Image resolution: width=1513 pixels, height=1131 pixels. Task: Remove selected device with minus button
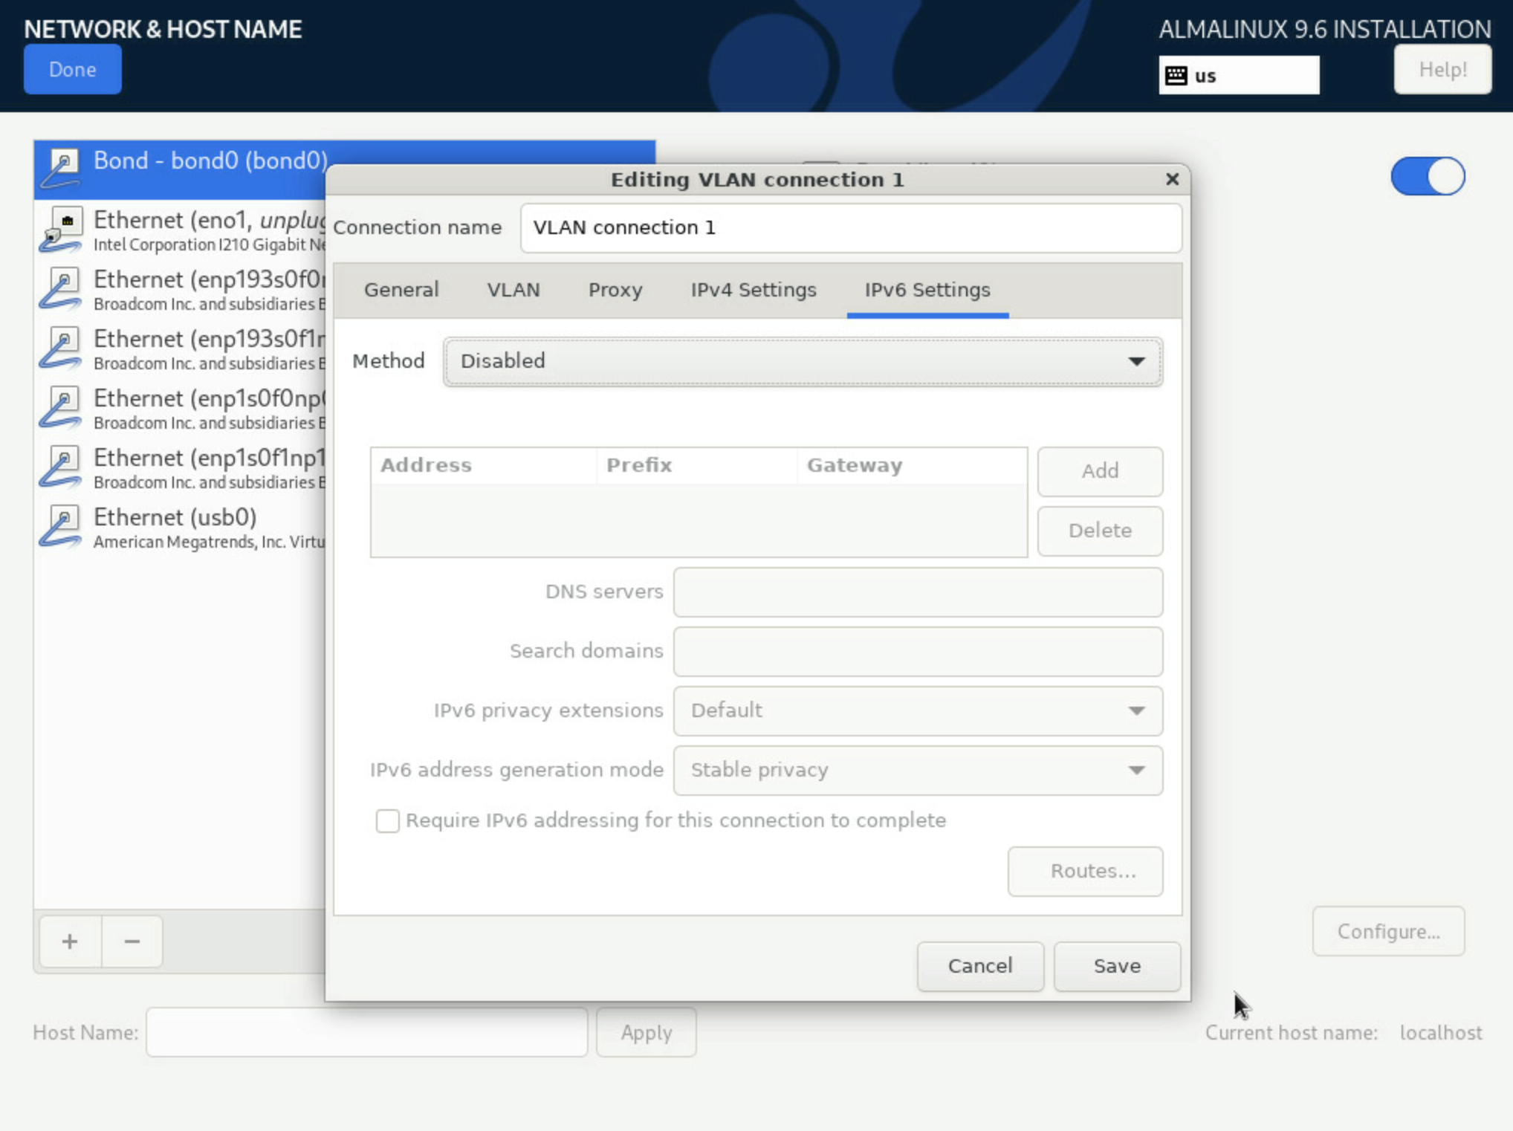(x=132, y=942)
